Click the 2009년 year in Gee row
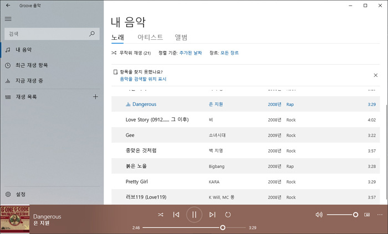 coord(274,136)
